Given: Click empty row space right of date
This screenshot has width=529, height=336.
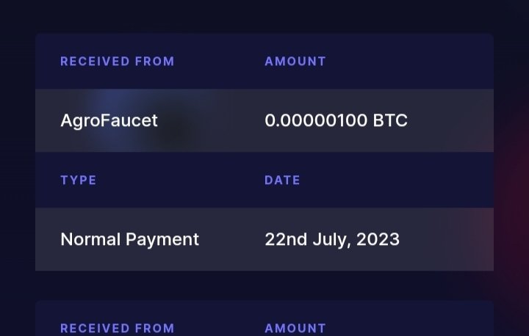Looking at the screenshot, I should pos(447,240).
